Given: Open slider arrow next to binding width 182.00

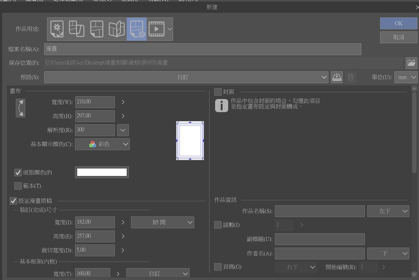Looking at the screenshot, I should pos(123,222).
